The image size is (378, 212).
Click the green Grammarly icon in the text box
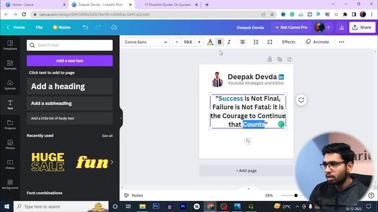pos(281,124)
